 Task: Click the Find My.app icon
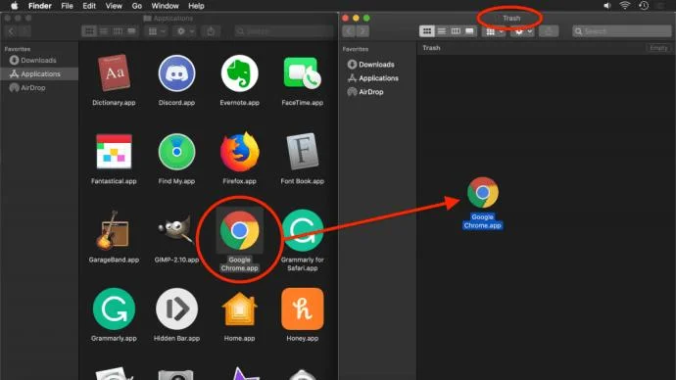point(176,152)
